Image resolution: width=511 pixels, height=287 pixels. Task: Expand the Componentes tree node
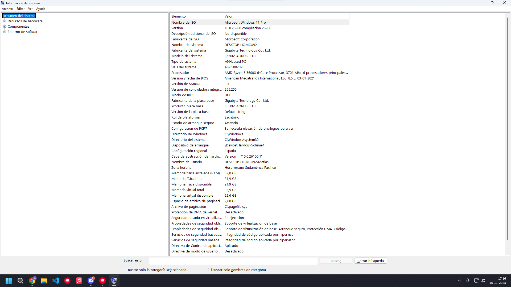[5, 27]
